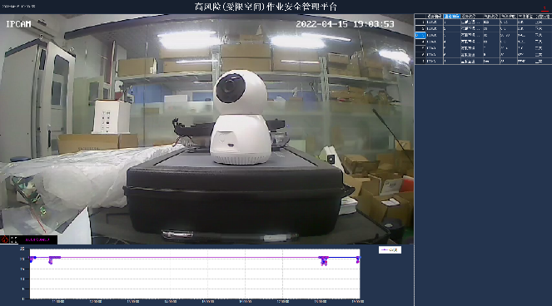
Task: Select the blue-highlighted row header in table
Action: (420, 35)
